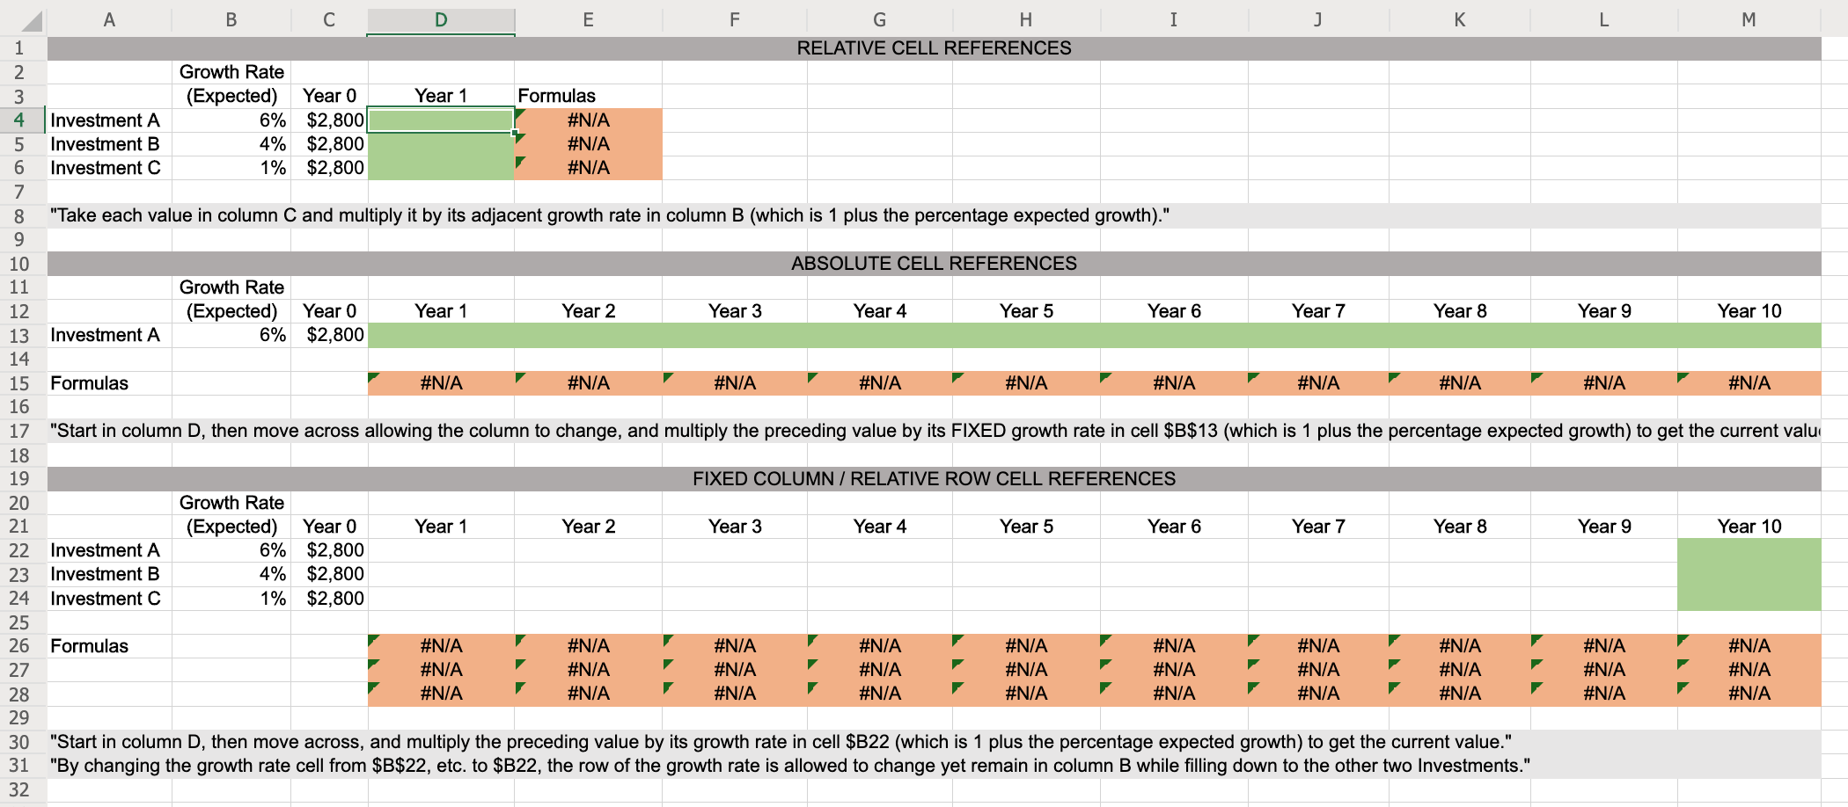The image size is (1848, 807).
Task: Click Year 0 header in row 21
Action: pos(329,527)
